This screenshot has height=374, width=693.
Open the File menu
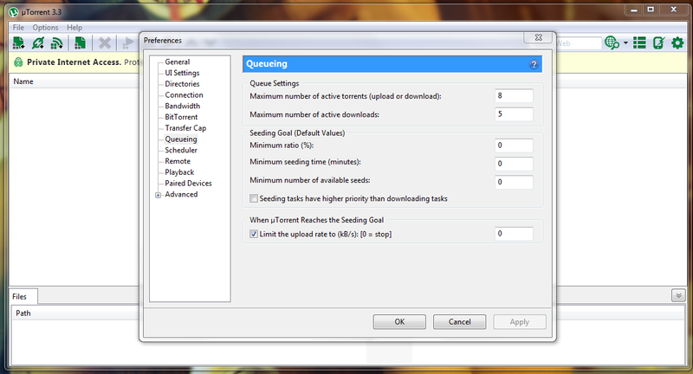pyautogui.click(x=18, y=28)
